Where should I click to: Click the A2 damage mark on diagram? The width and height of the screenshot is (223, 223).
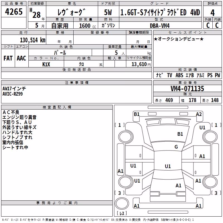tap(199, 114)
